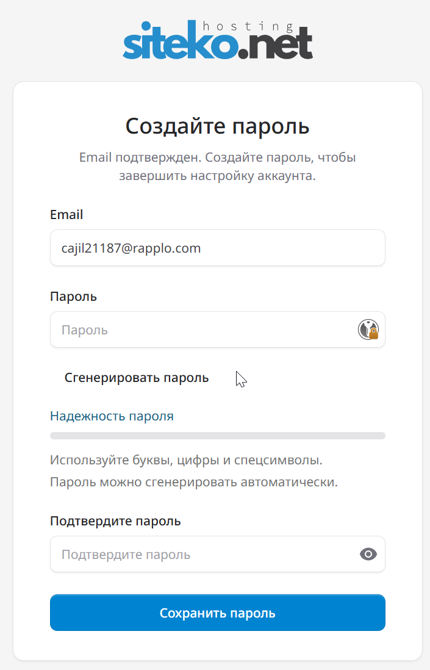
Task: Click Сгенерировать пароль button
Action: (137, 378)
